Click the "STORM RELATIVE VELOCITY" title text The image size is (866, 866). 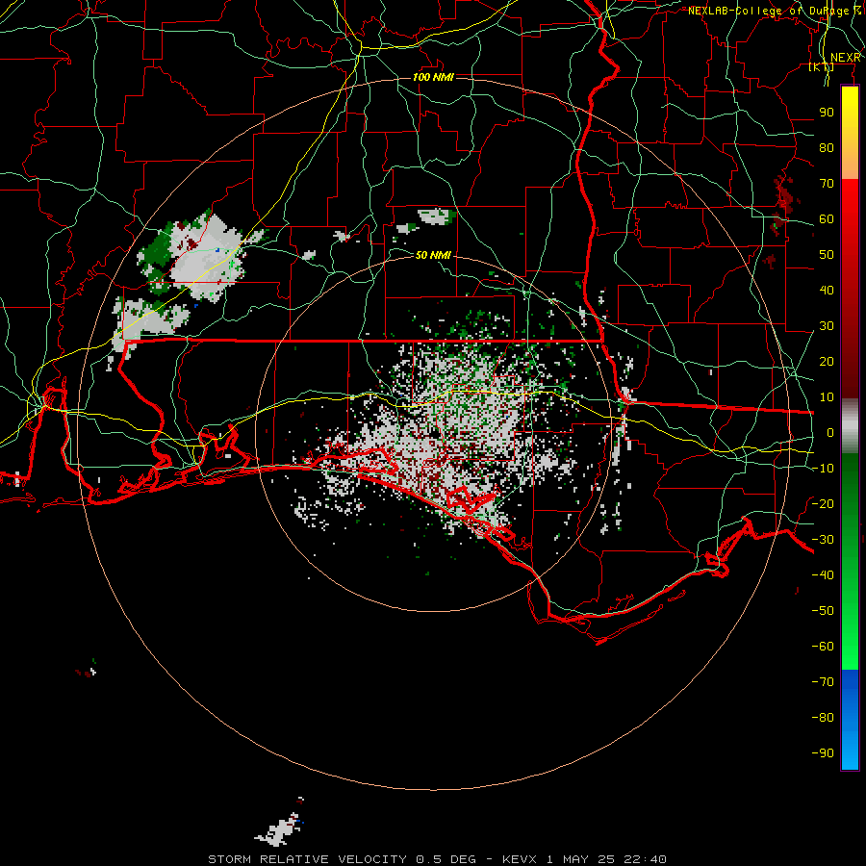click(x=307, y=859)
